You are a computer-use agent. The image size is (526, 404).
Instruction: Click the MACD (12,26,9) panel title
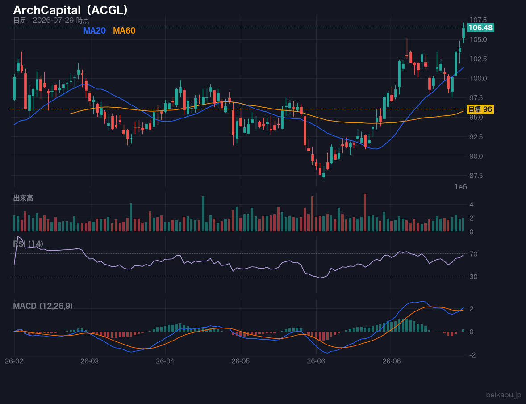42,306
